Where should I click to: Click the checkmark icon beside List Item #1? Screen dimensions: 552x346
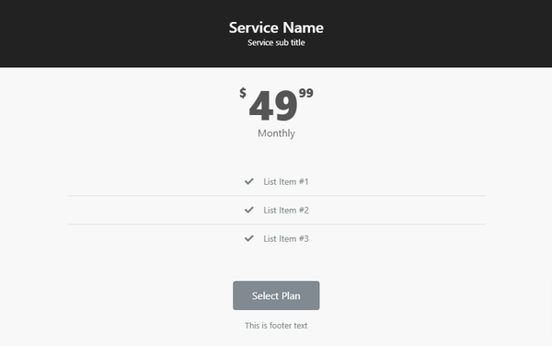(x=249, y=181)
